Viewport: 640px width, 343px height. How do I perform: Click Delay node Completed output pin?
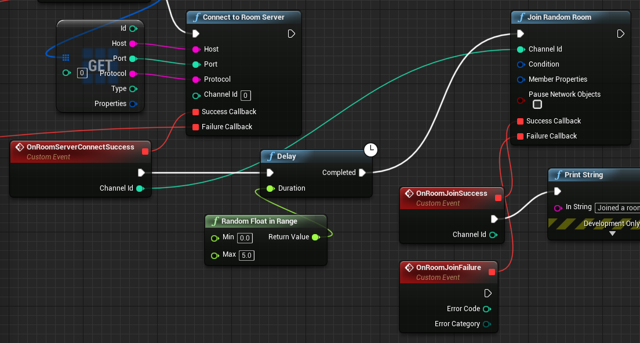[x=362, y=173]
